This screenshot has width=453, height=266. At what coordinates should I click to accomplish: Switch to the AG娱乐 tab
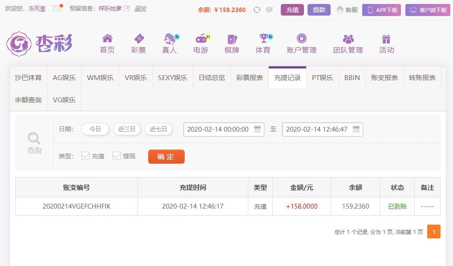(x=64, y=77)
